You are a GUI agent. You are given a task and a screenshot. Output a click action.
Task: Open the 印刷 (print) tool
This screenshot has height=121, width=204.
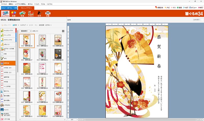[x=48, y=14]
